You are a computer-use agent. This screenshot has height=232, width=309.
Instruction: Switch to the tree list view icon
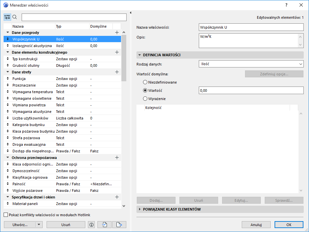point(7,17)
